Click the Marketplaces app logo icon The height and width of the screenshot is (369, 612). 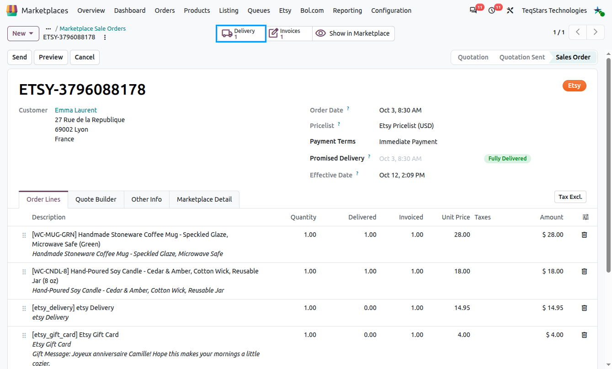pos(12,10)
